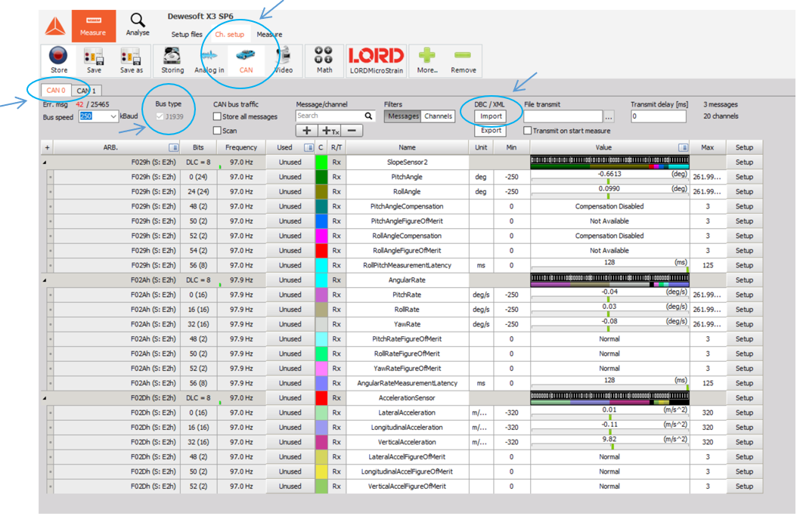
Task: Click the More green plus icon
Action: [x=427, y=60]
